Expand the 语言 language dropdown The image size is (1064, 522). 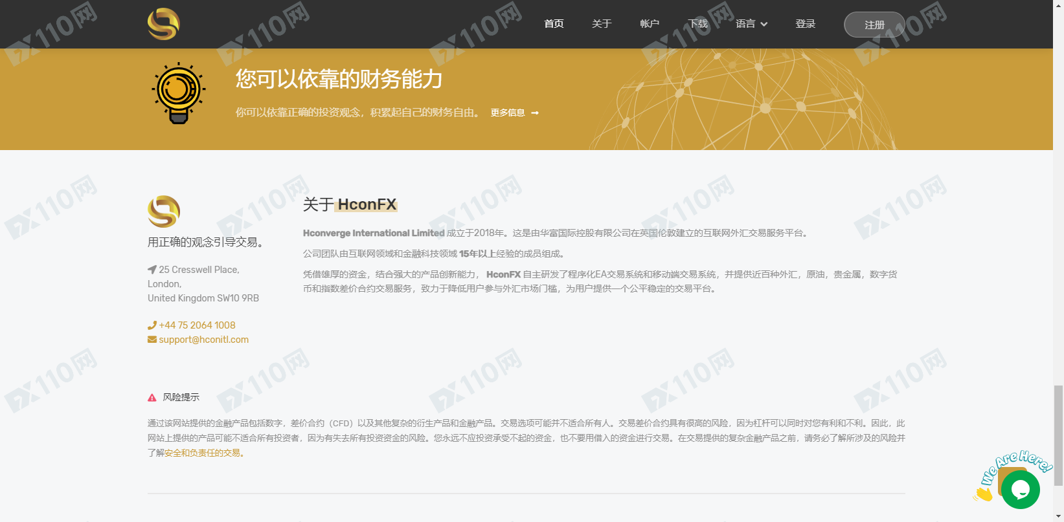751,24
